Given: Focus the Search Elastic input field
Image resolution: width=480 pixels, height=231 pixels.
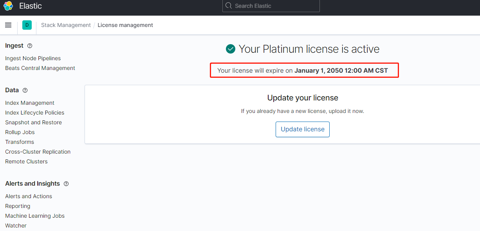Looking at the screenshot, I should tap(274, 6).
